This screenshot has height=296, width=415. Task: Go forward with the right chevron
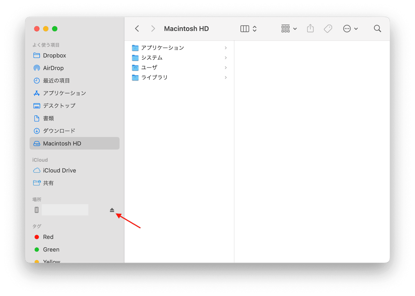(x=153, y=29)
